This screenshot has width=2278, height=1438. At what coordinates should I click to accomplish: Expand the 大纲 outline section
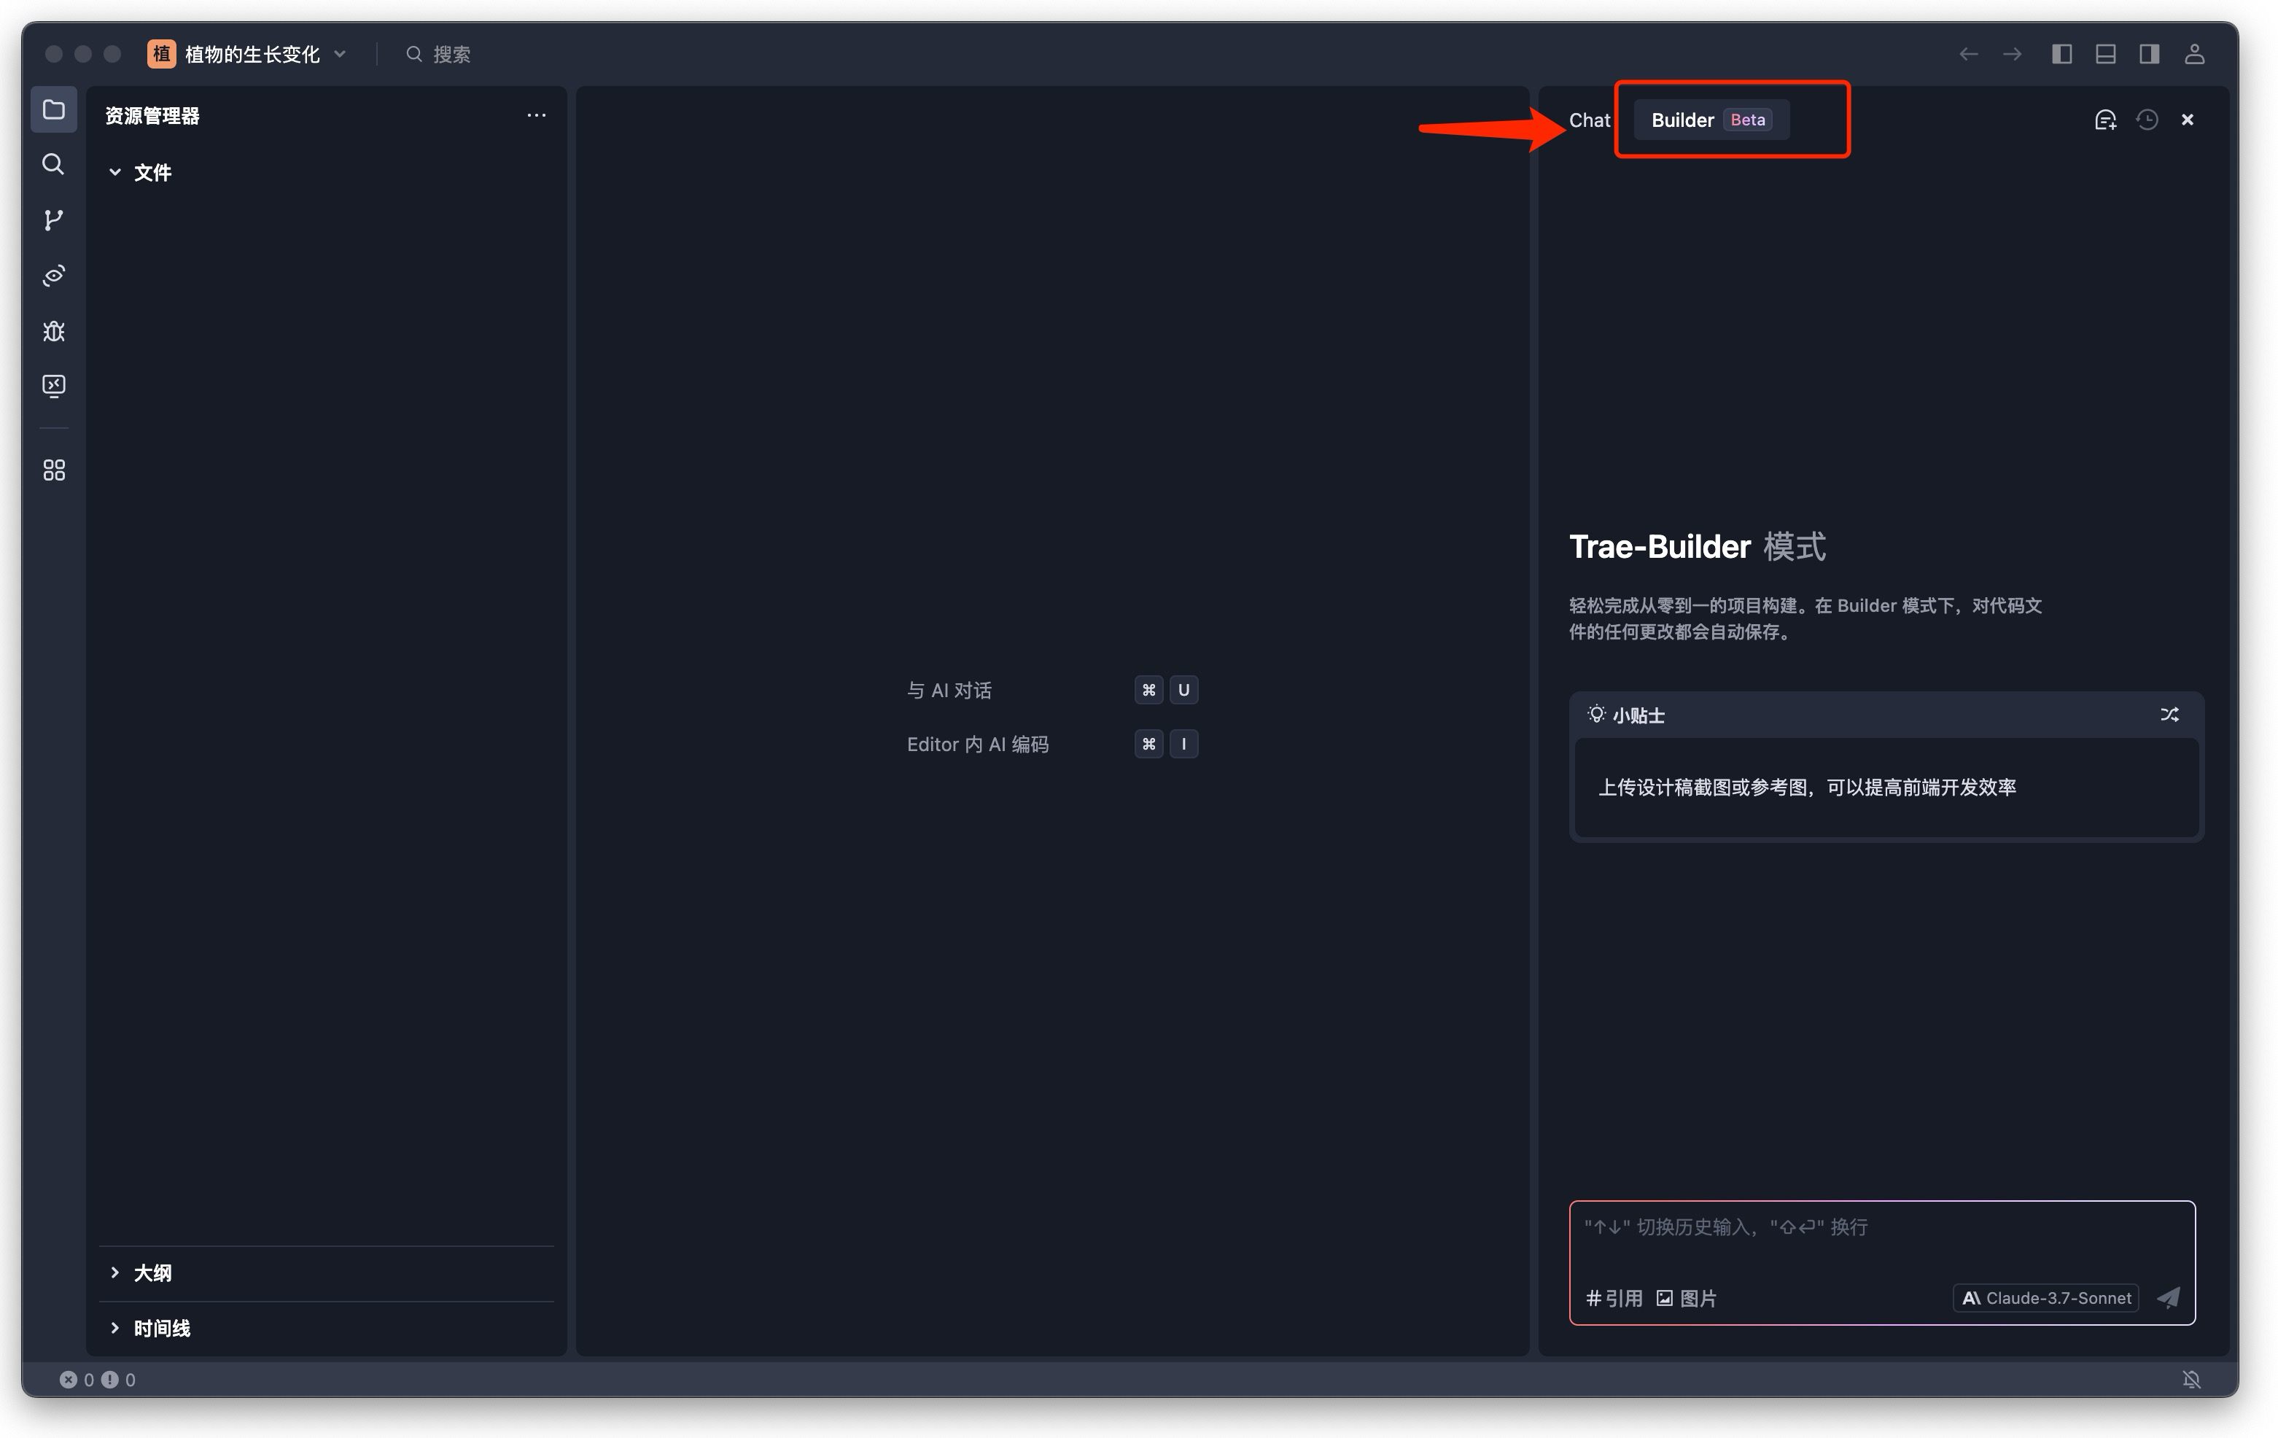[x=141, y=1272]
